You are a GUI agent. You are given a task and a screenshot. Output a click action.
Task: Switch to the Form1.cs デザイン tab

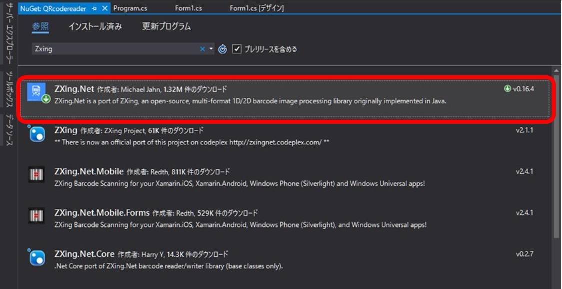click(x=256, y=8)
